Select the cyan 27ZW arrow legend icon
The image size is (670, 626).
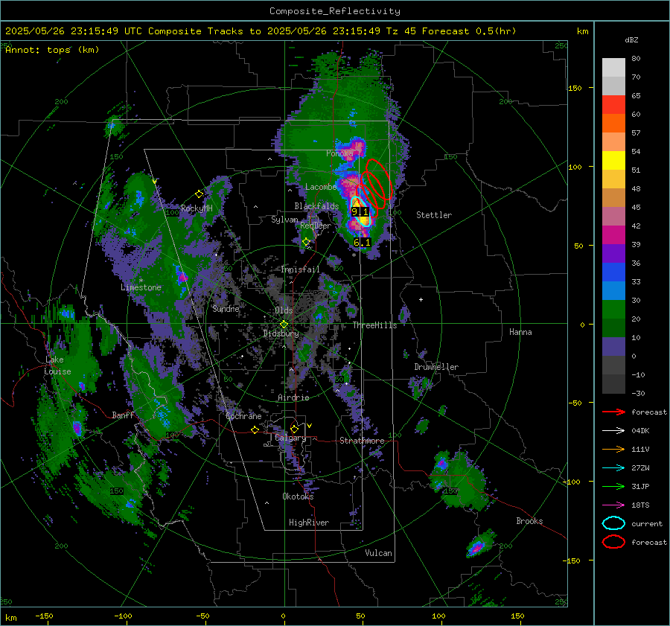click(x=613, y=468)
